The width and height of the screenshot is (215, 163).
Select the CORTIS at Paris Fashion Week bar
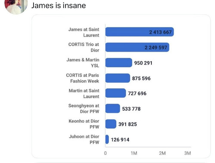coord(118,78)
